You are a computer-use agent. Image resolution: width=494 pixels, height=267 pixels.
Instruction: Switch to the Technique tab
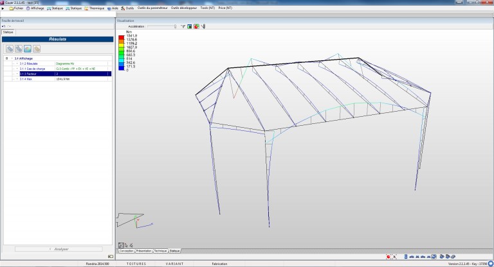pos(160,251)
